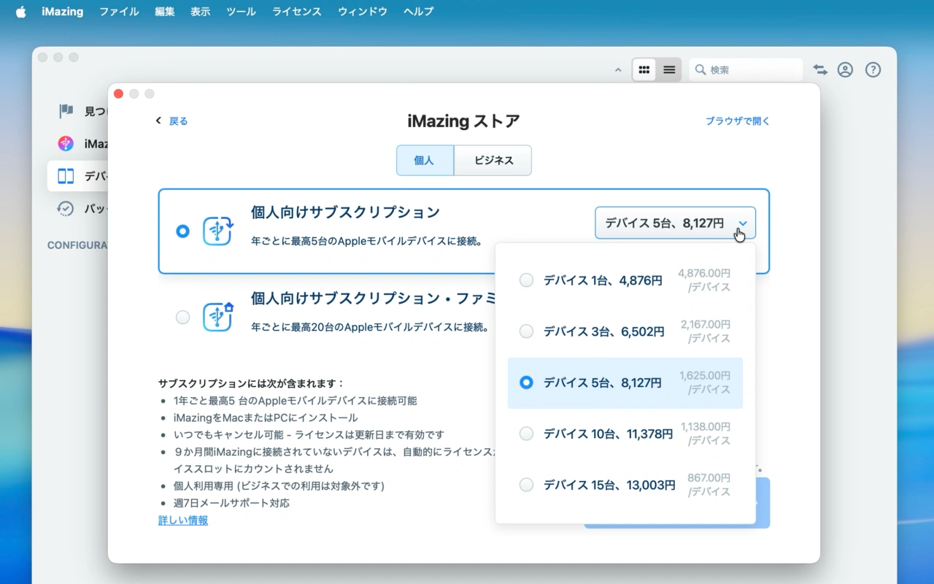Click the backup clock icon in sidebar

66,209
